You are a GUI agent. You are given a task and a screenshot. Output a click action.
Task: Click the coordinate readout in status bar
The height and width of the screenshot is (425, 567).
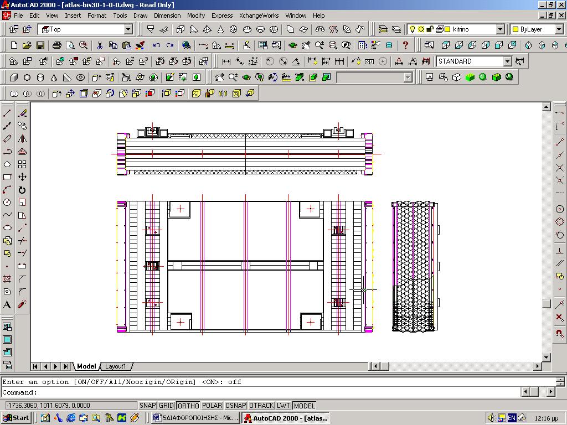coord(71,406)
